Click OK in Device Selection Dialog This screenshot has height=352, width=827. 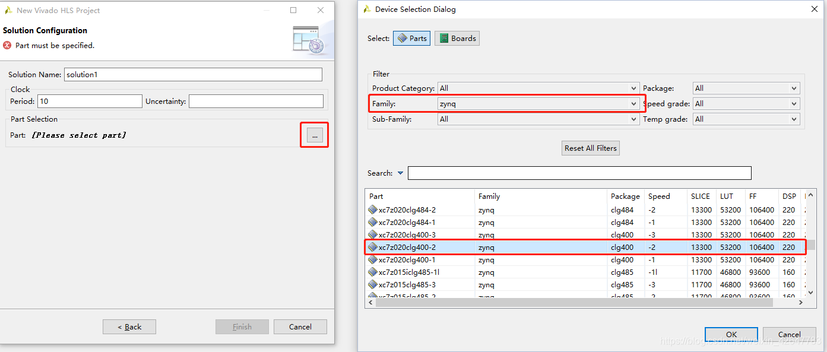[x=731, y=334]
